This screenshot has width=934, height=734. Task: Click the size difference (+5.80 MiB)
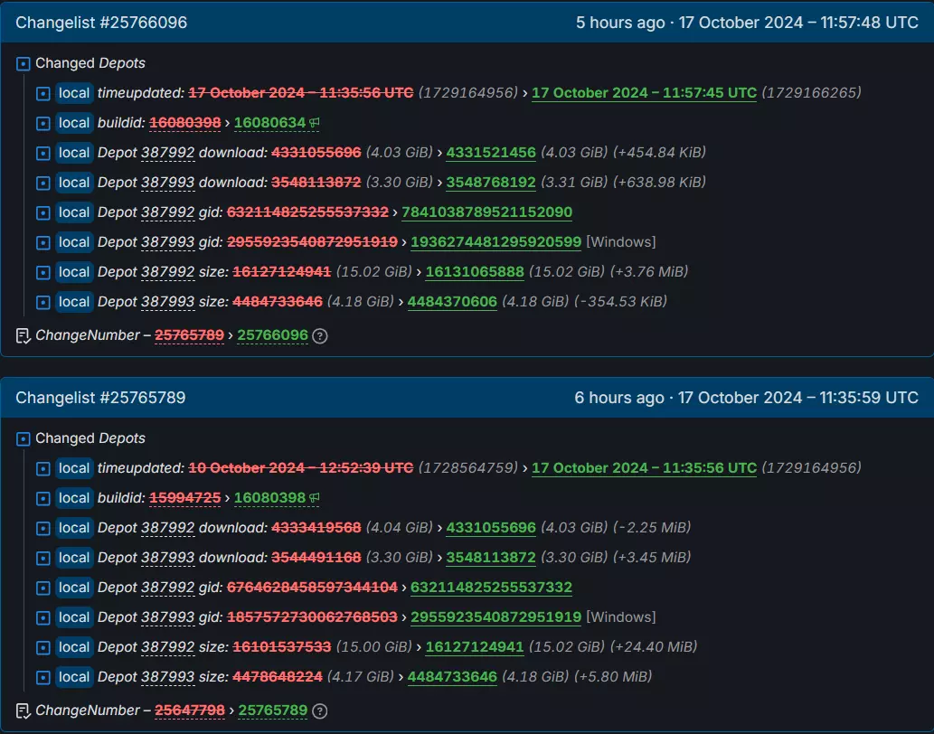[613, 676]
